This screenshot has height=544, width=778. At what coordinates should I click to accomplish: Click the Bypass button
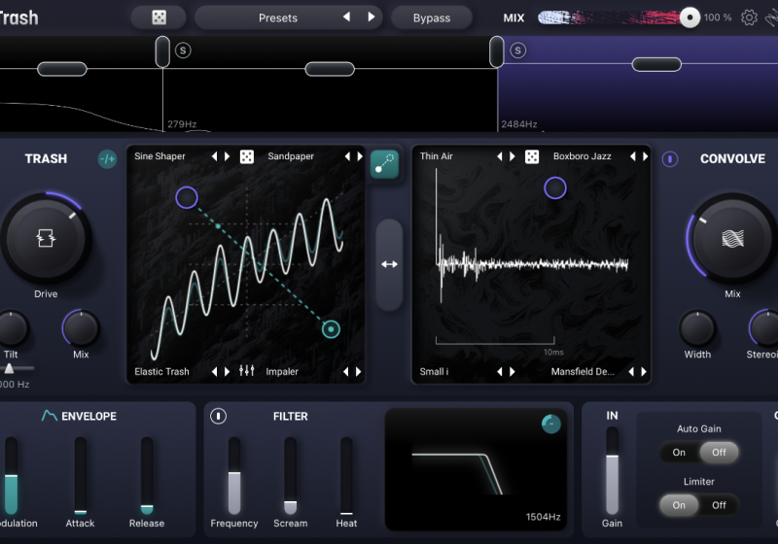click(x=432, y=17)
